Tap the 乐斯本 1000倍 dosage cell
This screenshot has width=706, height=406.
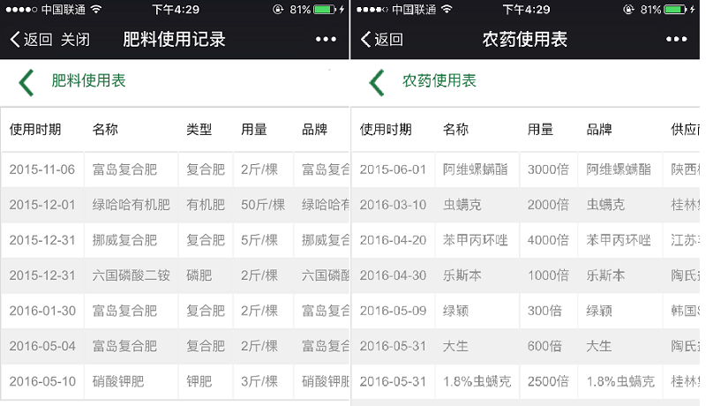point(548,275)
